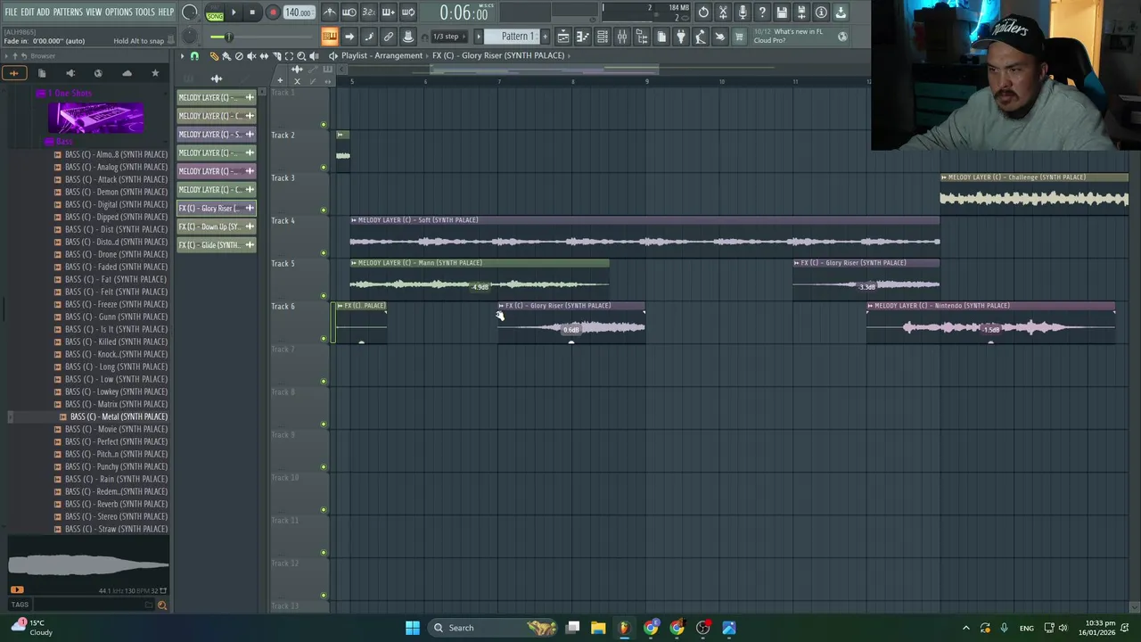The width and height of the screenshot is (1141, 642).
Task: Open the Channel rack icon
Action: pyautogui.click(x=603, y=37)
